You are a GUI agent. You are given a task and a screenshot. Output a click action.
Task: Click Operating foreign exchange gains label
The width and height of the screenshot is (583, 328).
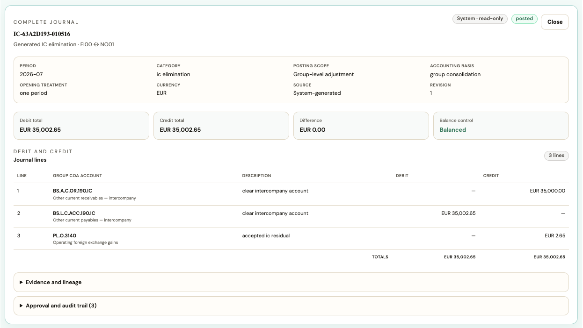click(85, 242)
